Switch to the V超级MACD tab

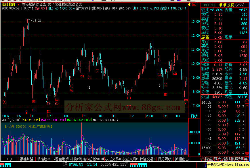[96, 159]
